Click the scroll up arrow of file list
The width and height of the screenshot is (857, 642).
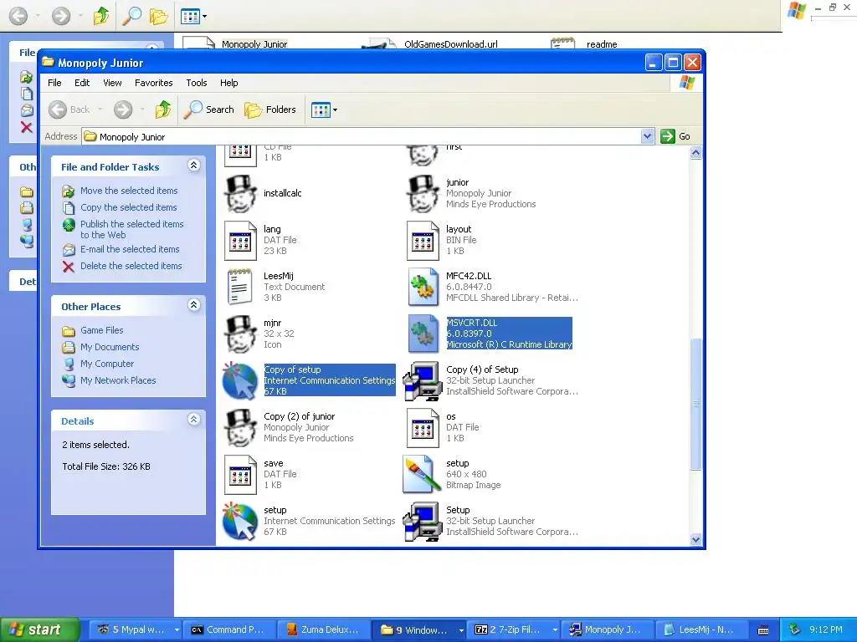tap(695, 153)
